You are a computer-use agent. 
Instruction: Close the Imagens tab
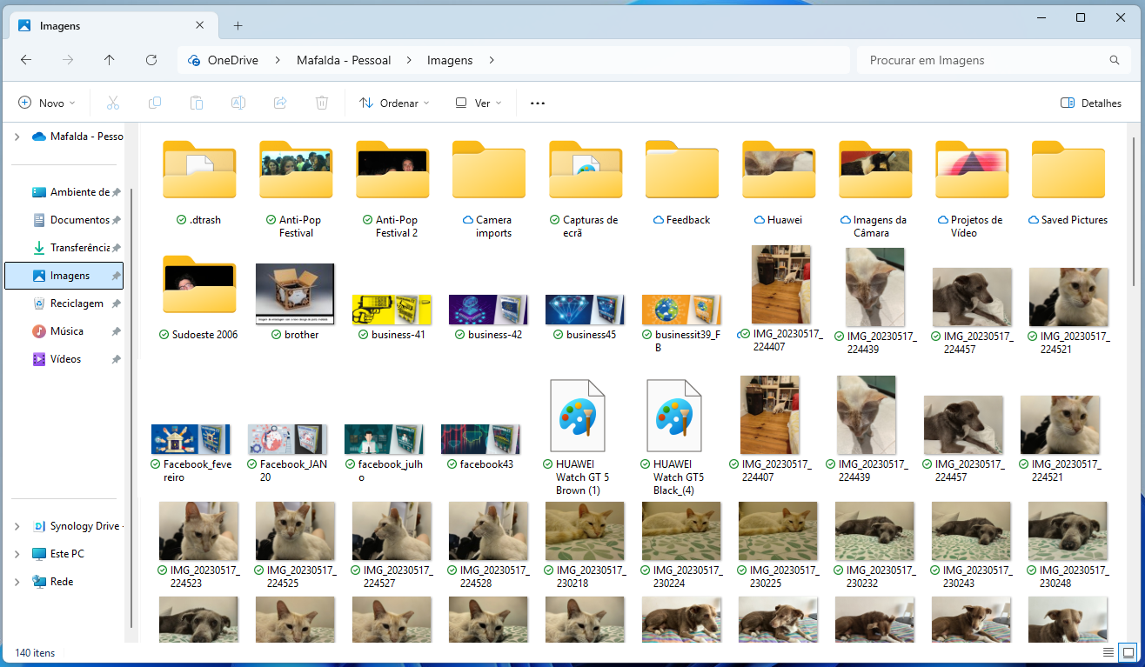(x=201, y=25)
